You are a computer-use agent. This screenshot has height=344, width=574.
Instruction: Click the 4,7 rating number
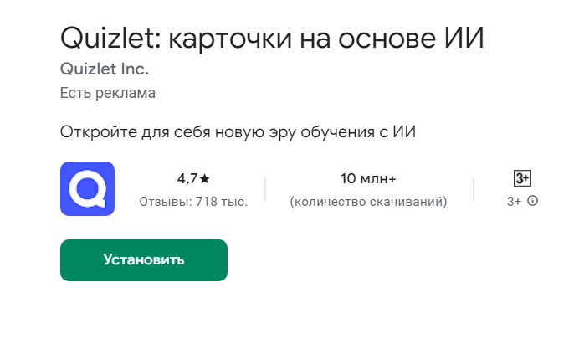click(x=187, y=179)
